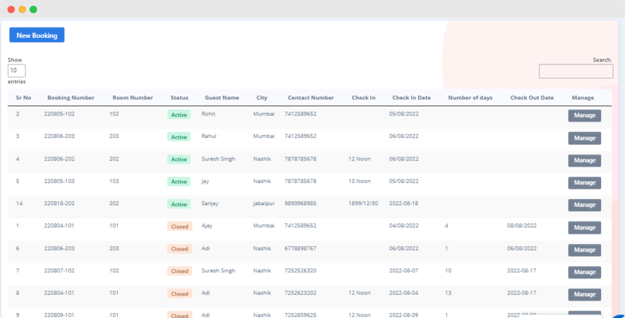Focus the Search input field
625x318 pixels.
[576, 71]
